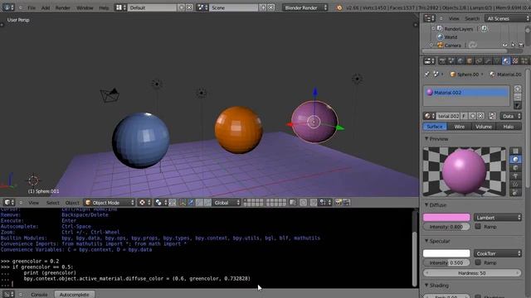
Task: Open the Lambert diffuse shader dropdown
Action: (498, 217)
